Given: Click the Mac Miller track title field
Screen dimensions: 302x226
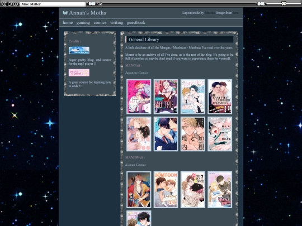Looking at the screenshot, I should (x=53, y=4).
